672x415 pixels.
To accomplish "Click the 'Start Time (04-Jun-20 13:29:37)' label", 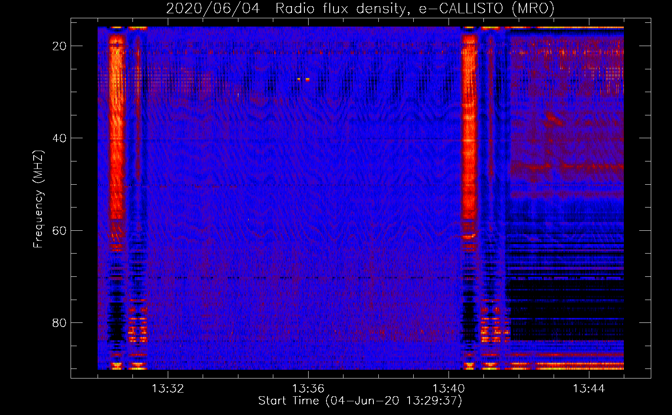I will tap(360, 401).
